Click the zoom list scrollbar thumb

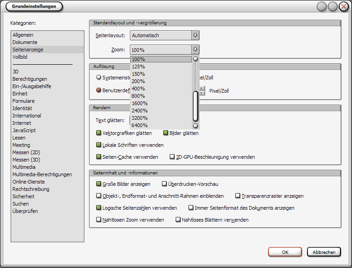pos(196,105)
